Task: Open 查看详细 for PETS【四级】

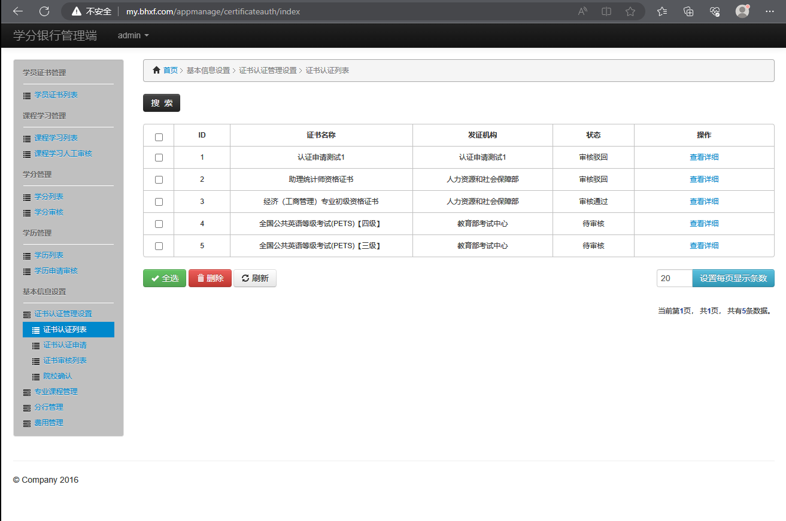Action: 704,224
